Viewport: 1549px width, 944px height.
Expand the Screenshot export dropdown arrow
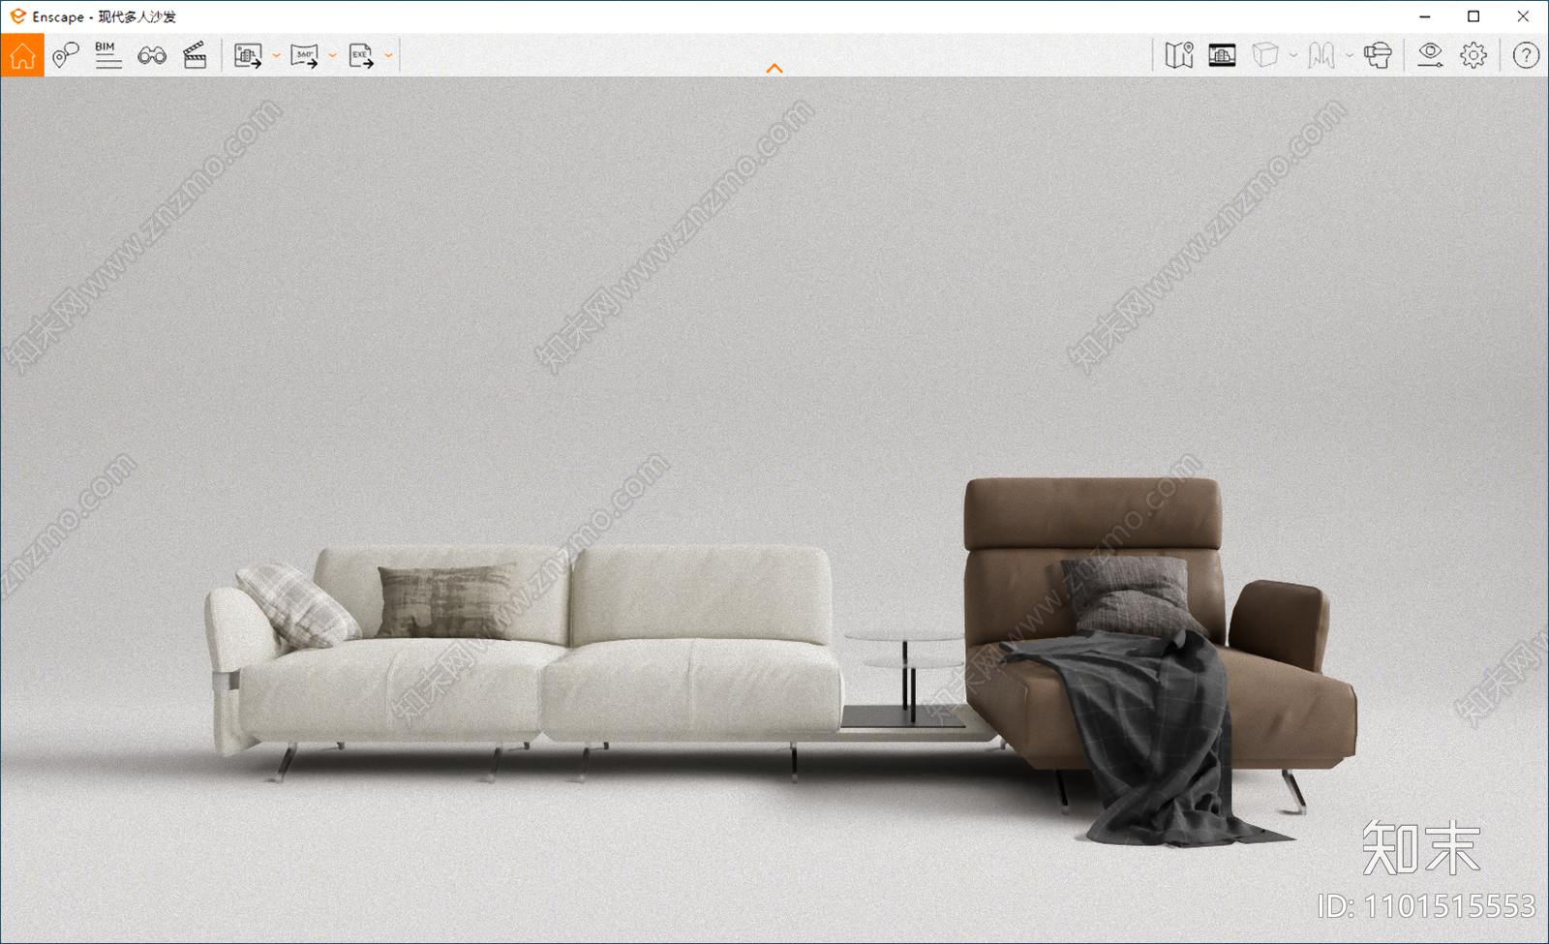point(276,56)
